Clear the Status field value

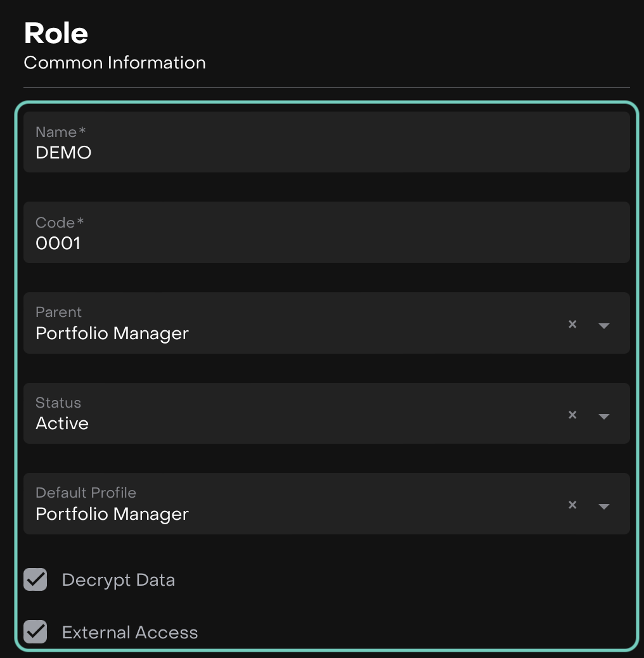pyautogui.click(x=572, y=415)
